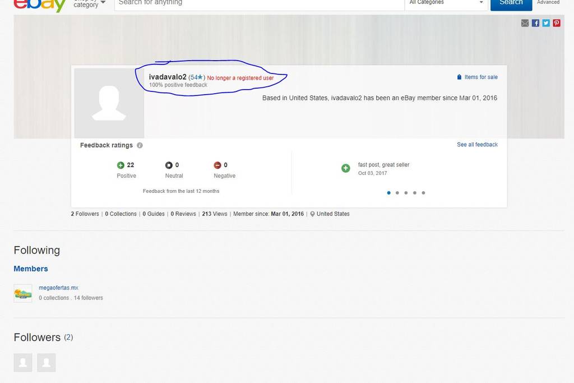Click the 0 Reviews stat
The image size is (574, 383).
(x=183, y=214)
